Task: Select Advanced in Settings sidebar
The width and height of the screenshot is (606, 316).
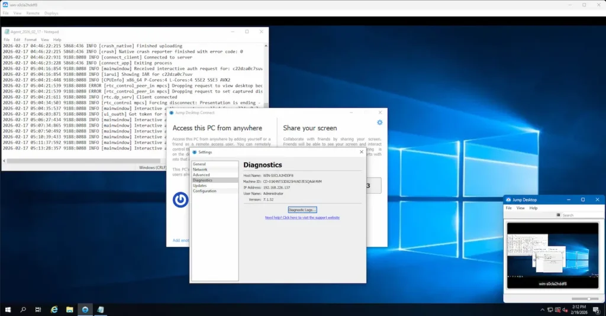Action: tap(215, 175)
